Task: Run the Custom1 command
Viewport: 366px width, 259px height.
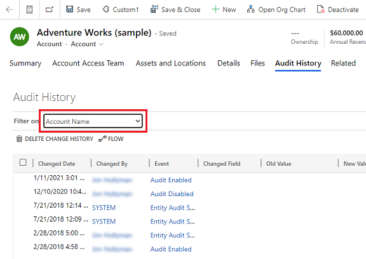Action: click(x=121, y=10)
